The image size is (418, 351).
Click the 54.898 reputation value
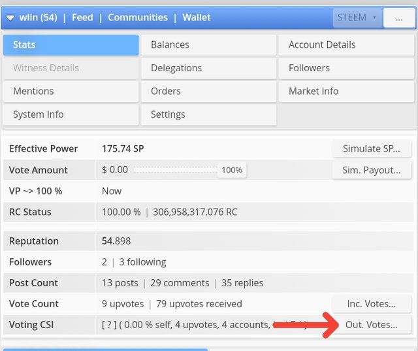[116, 241]
